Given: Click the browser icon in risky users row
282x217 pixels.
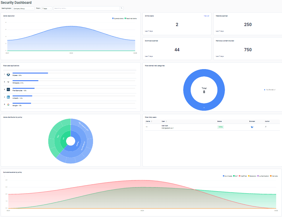Looking at the screenshot, I should pyautogui.click(x=252, y=127).
